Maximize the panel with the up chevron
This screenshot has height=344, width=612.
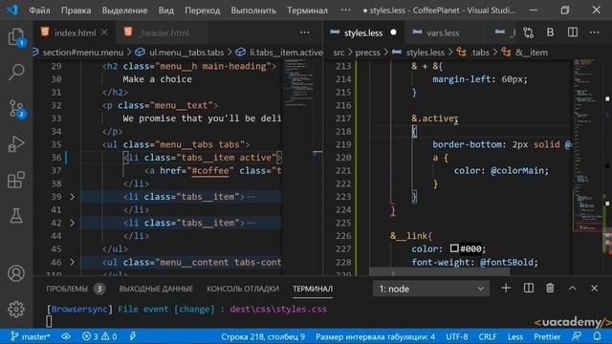572,289
